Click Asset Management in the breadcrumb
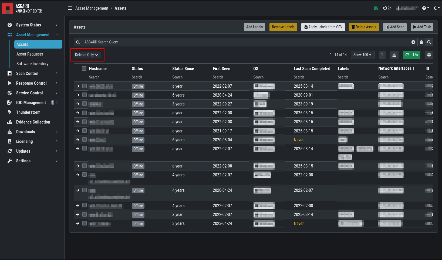 [x=92, y=8]
